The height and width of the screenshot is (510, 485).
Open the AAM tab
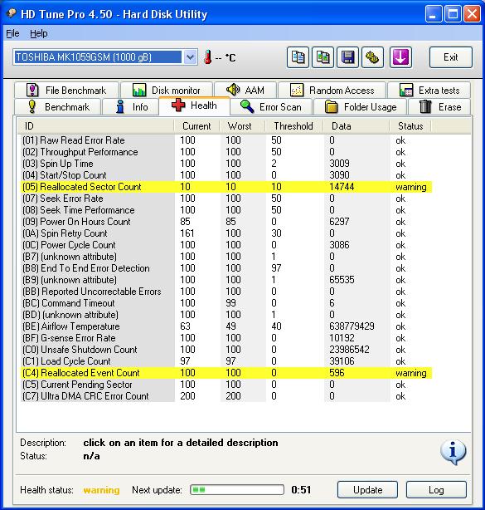coord(245,90)
